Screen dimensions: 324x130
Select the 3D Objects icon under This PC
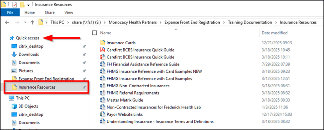(14, 106)
